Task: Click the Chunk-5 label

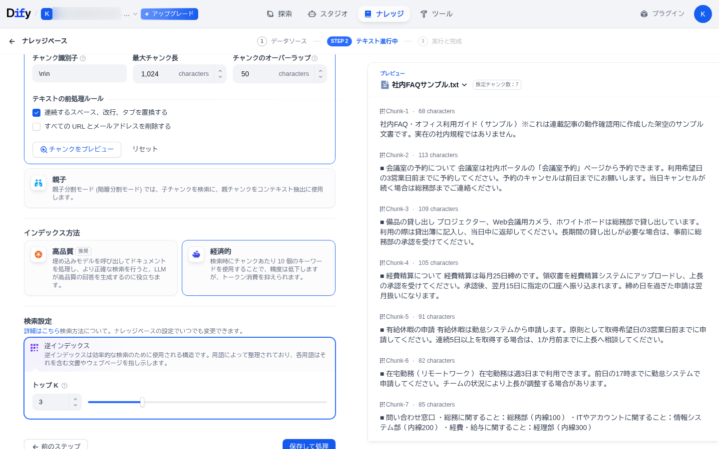Action: [397, 317]
